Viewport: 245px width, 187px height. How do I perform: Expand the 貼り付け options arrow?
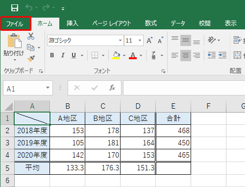pos(15,60)
